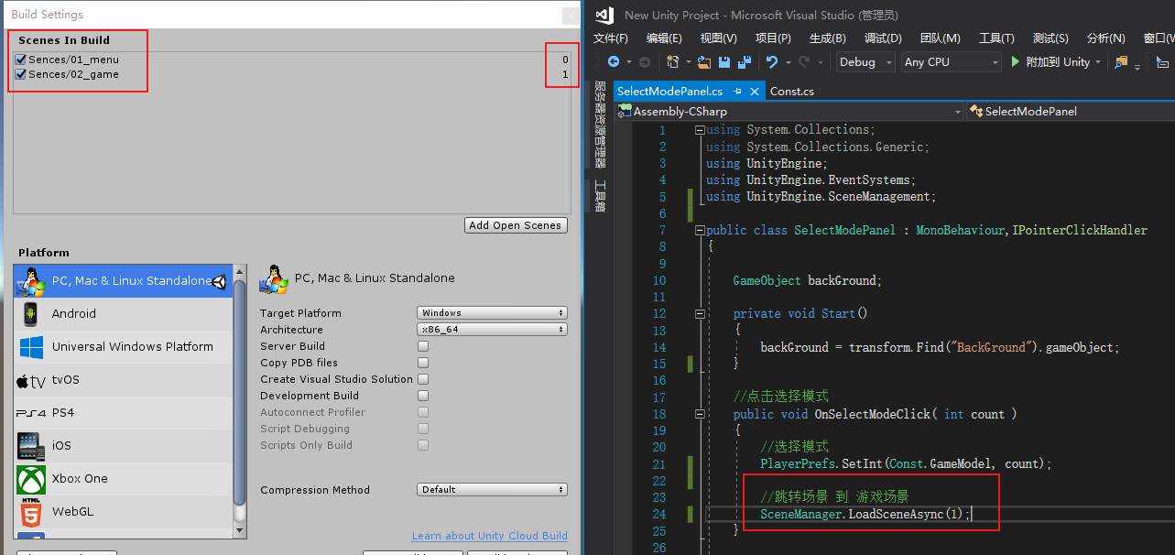Collapse the Start method code block
This screenshot has height=555, width=1175.
coord(700,314)
